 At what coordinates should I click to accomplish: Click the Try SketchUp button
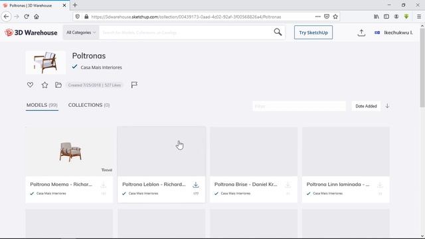pyautogui.click(x=313, y=33)
